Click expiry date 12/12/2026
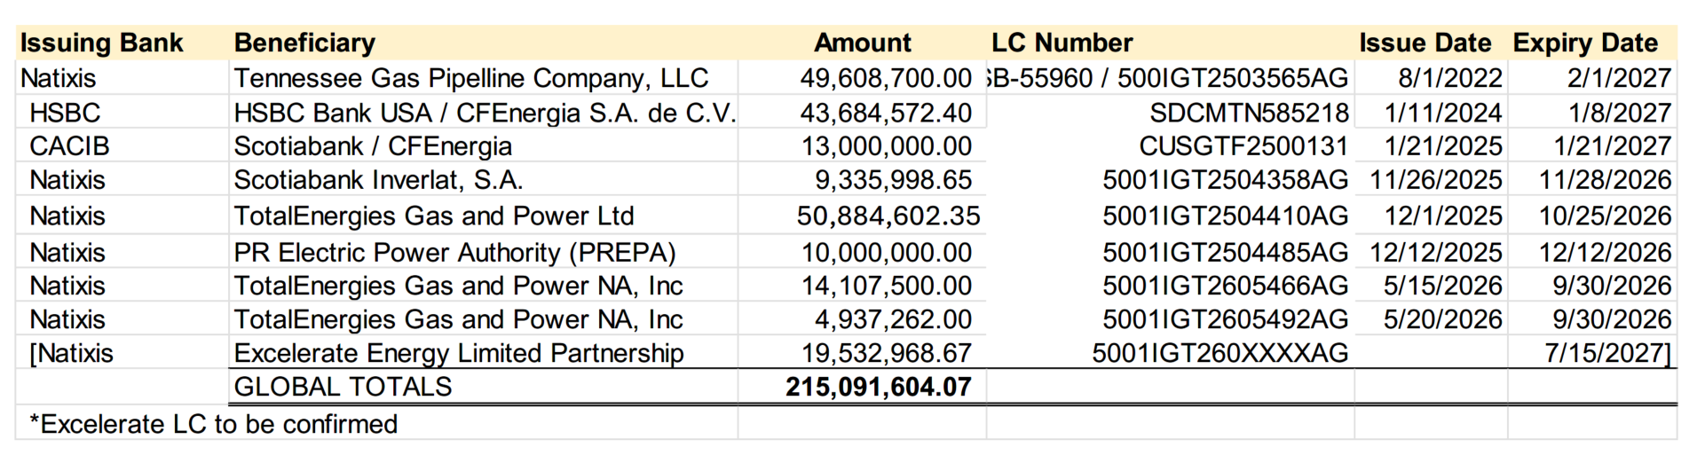1697x455 pixels. point(1605,253)
